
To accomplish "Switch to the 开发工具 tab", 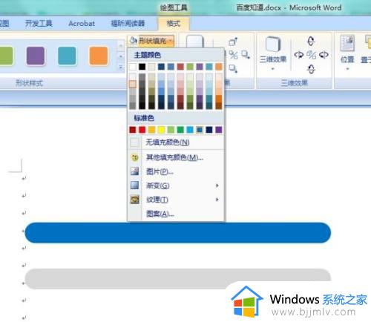I will [x=39, y=23].
